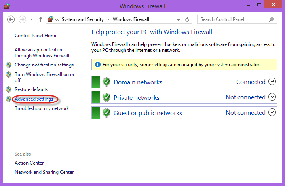Click the blue information icon in yellow banner
Image resolution: width=285 pixels, height=186 pixels.
[97, 64]
